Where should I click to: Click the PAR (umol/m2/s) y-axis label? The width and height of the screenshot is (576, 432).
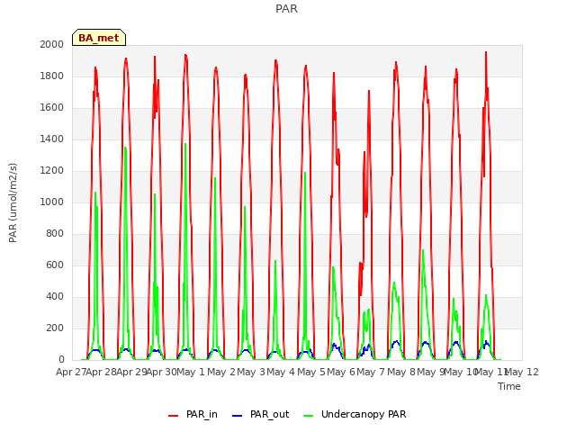click(x=13, y=202)
